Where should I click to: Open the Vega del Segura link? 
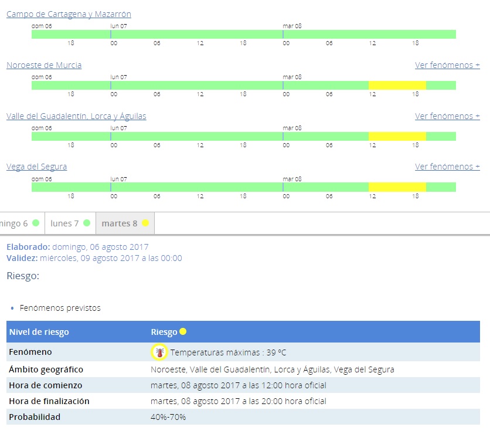click(x=36, y=167)
